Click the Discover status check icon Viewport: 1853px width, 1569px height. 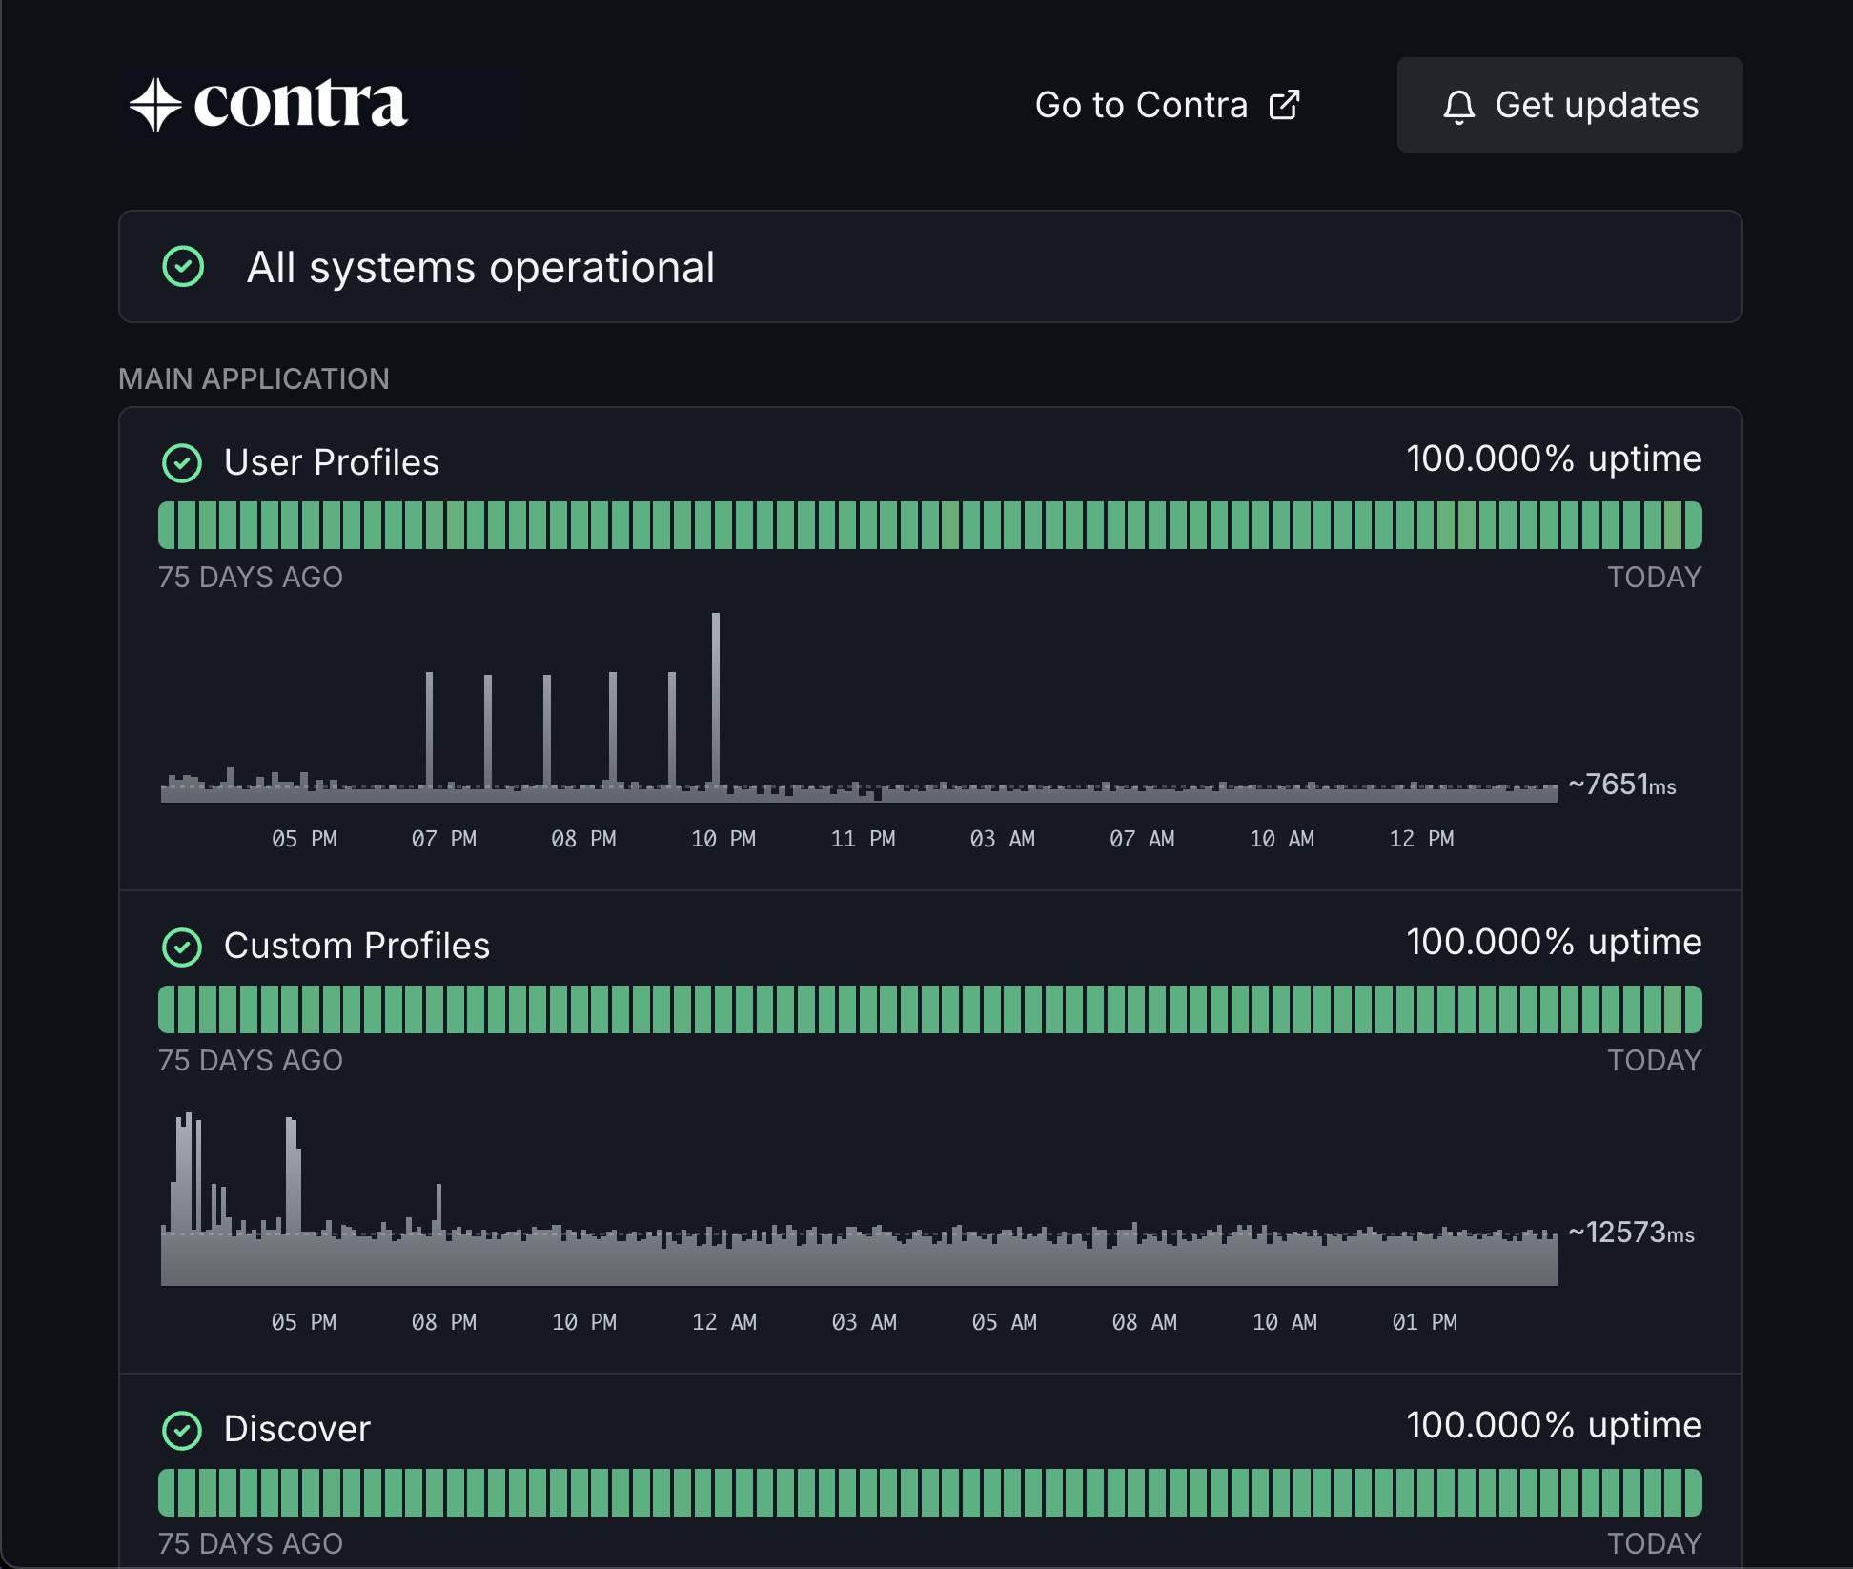(182, 1430)
